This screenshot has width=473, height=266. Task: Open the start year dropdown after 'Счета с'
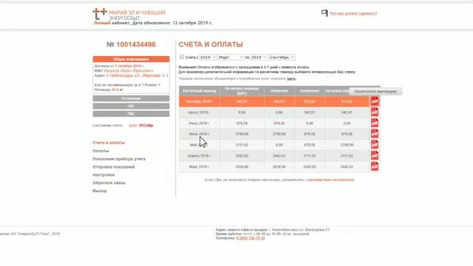[208, 57]
